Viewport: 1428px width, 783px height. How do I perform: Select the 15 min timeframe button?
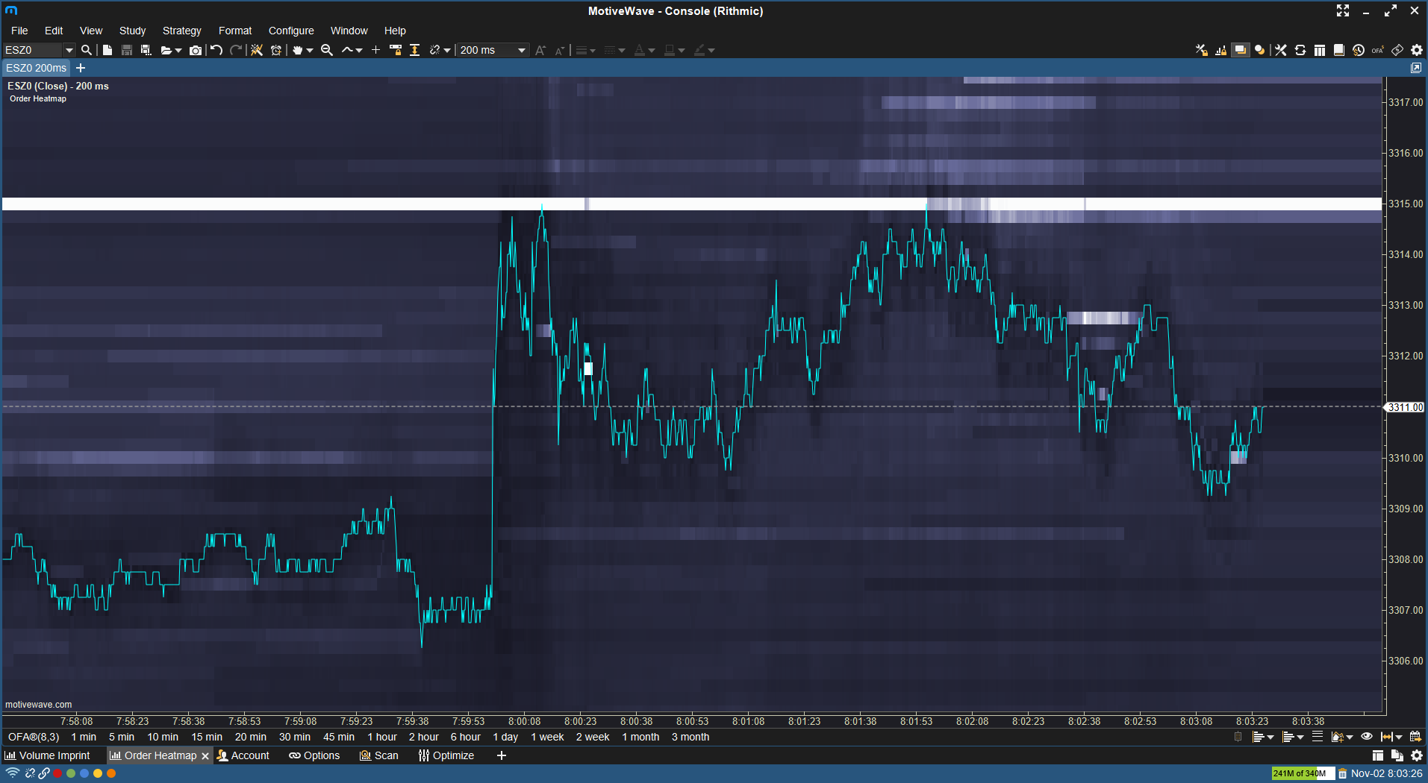pyautogui.click(x=207, y=737)
